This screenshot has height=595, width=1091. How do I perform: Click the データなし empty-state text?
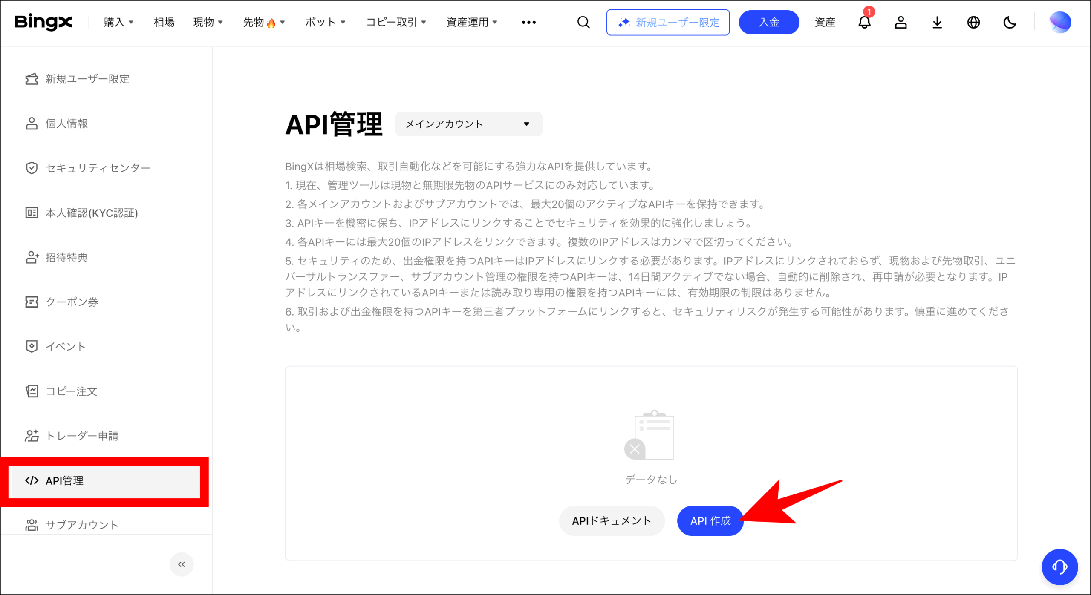coord(651,480)
